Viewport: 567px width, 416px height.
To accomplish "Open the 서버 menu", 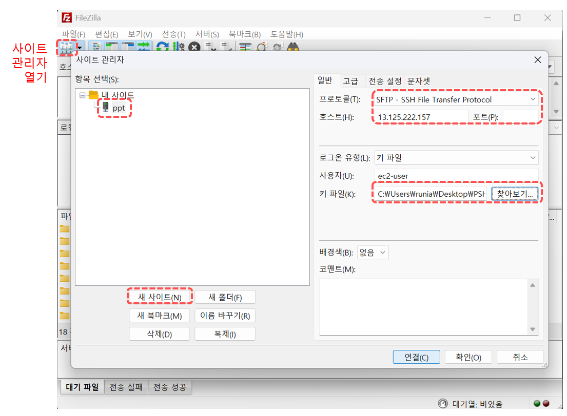I will [x=207, y=34].
